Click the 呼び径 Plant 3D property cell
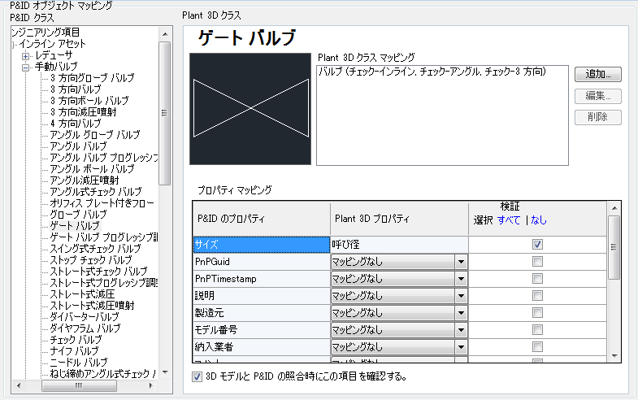Viewport: 638px width, 400px height. point(399,245)
